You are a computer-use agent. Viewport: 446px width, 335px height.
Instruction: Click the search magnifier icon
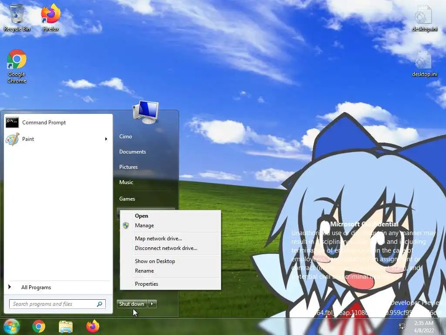click(x=99, y=304)
